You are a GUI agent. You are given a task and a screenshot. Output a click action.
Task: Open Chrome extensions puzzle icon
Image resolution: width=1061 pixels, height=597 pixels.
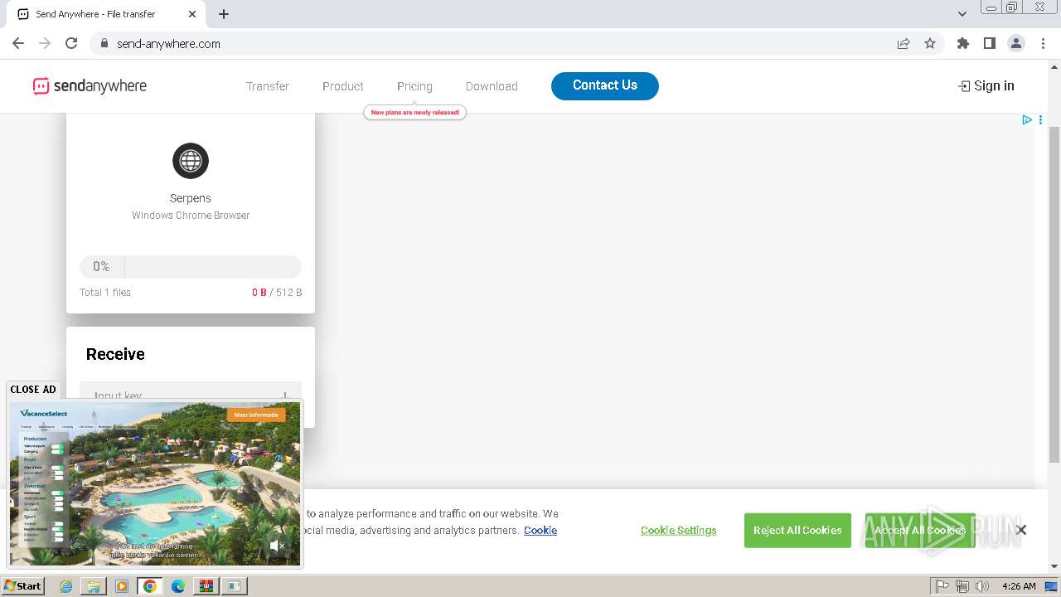tap(963, 43)
